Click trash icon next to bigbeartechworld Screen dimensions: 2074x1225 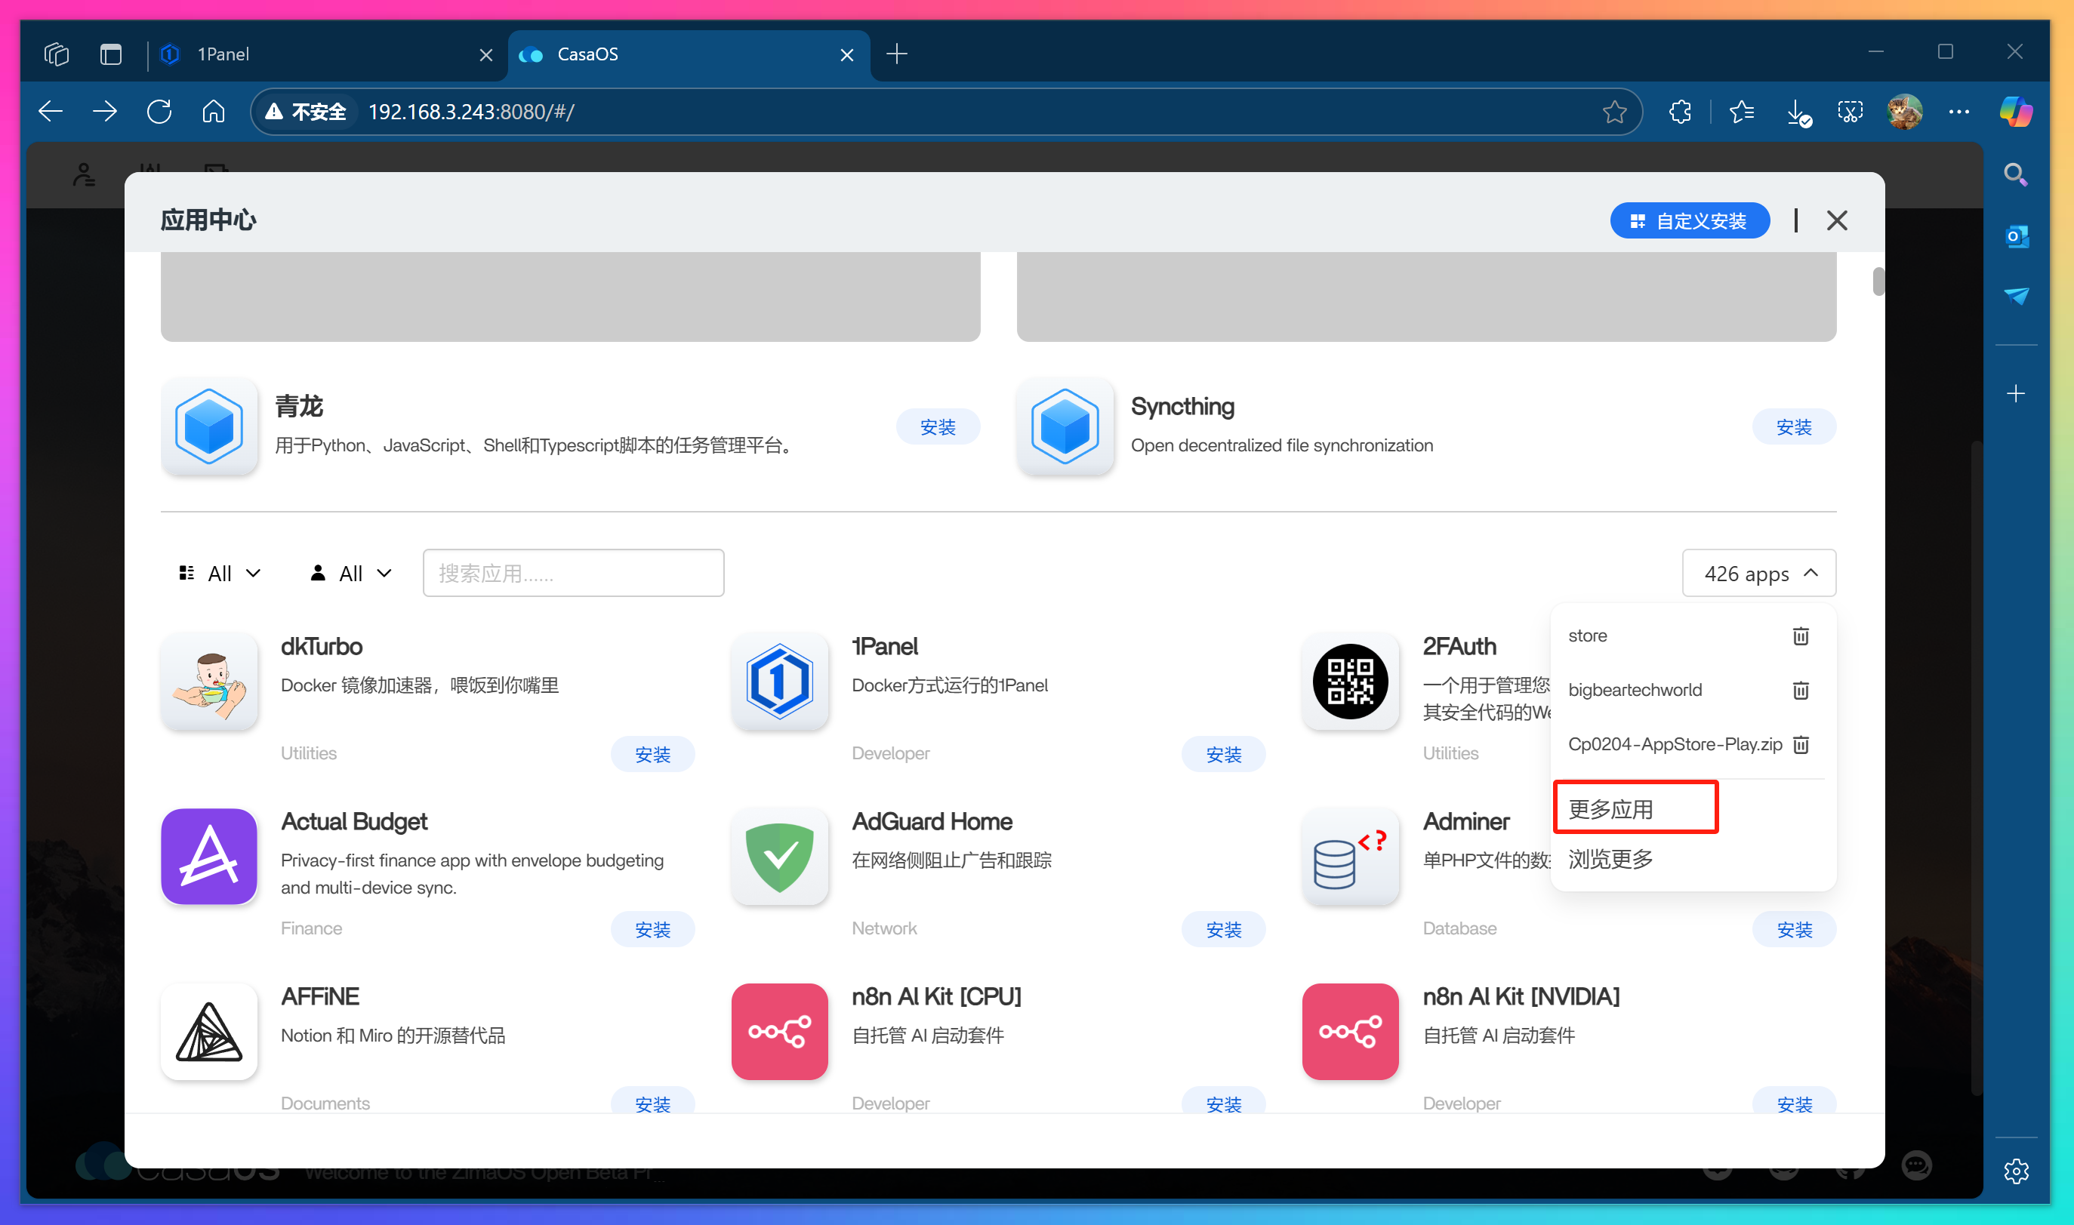coord(1801,690)
